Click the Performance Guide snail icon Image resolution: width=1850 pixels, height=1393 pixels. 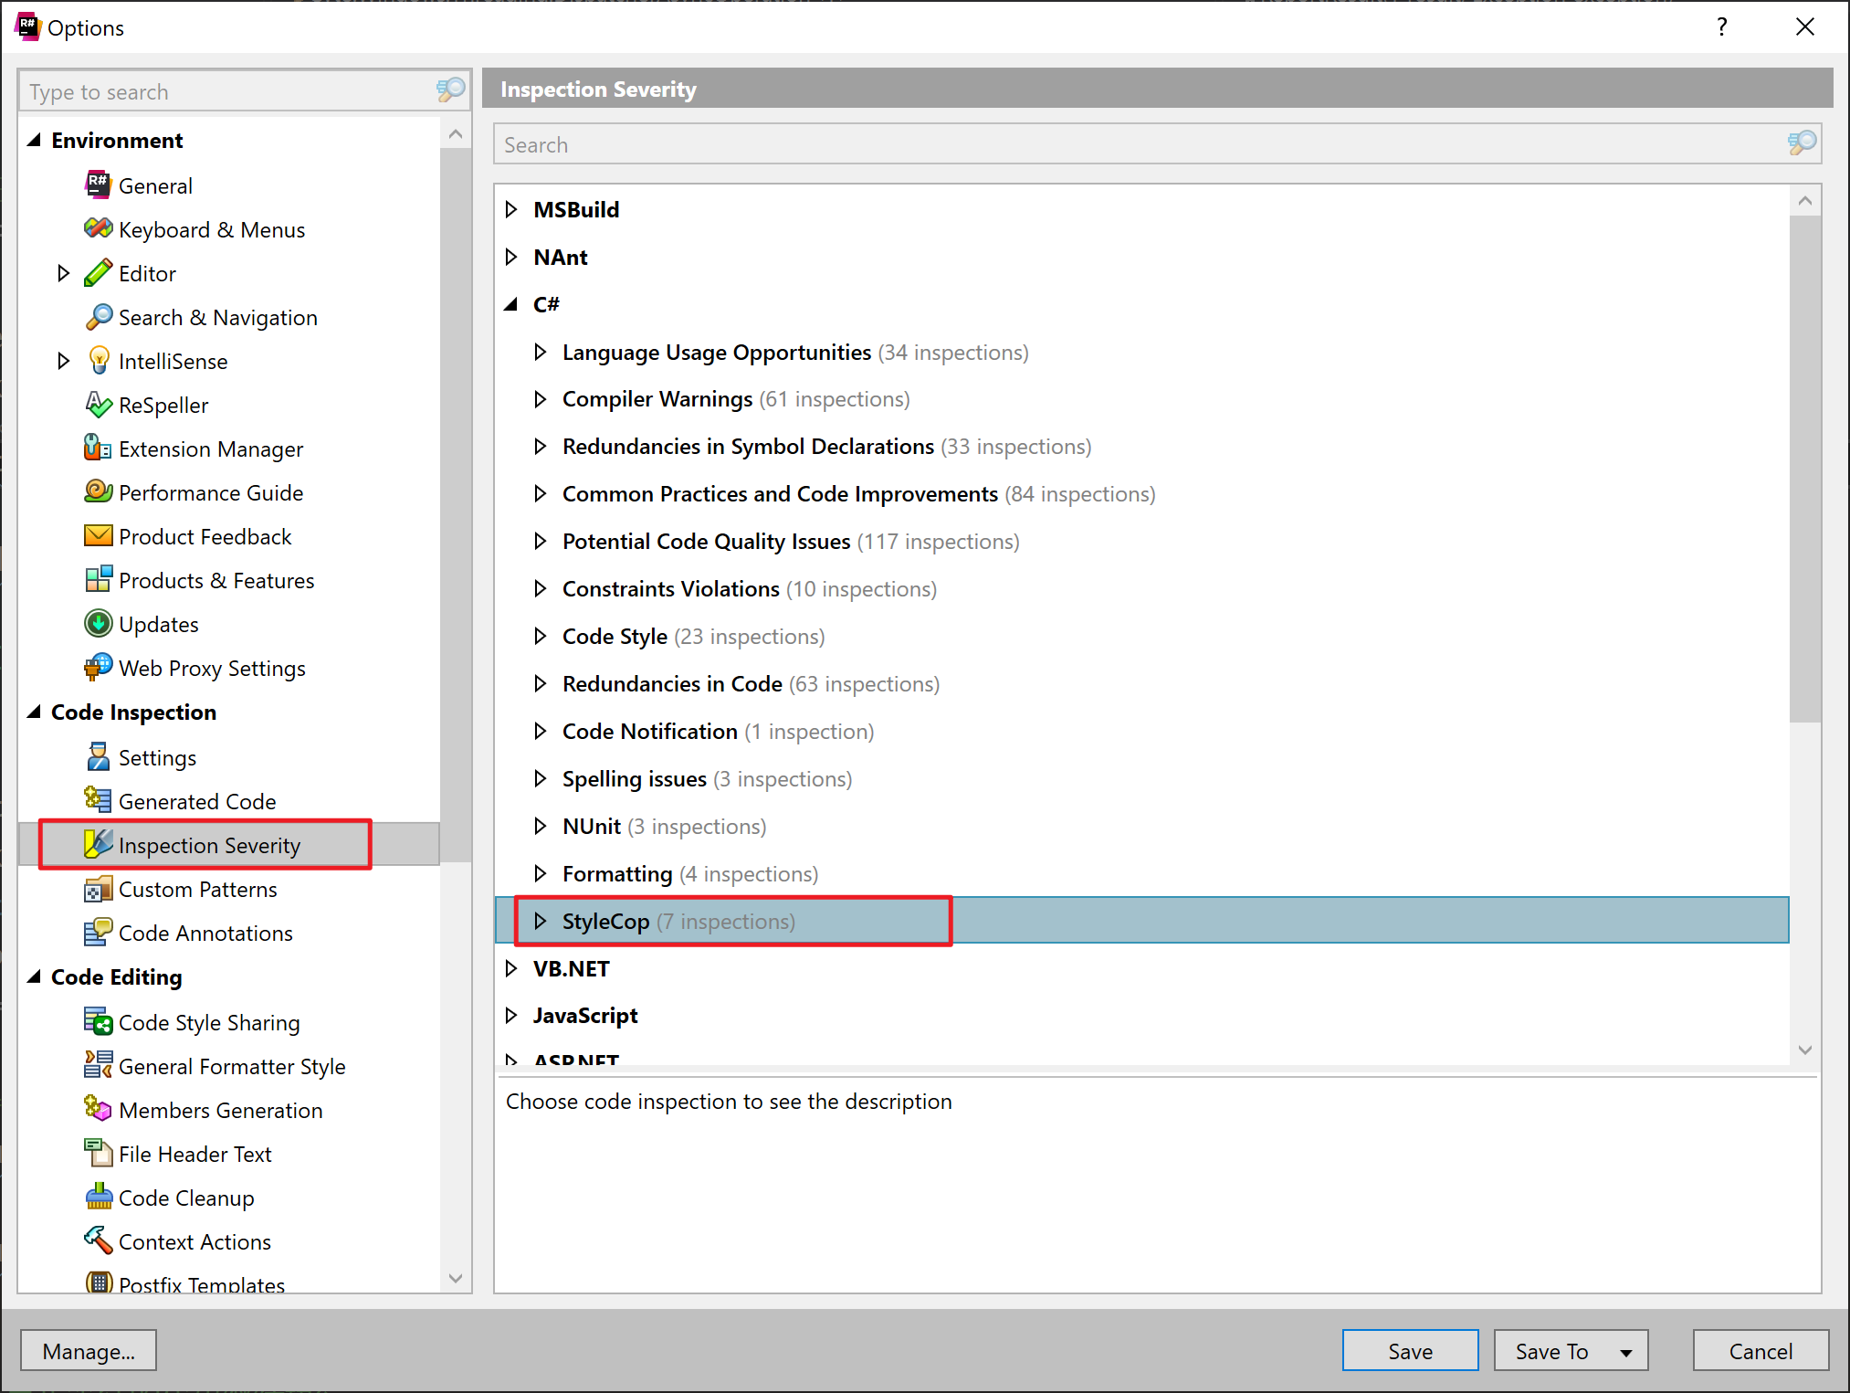[x=98, y=491]
